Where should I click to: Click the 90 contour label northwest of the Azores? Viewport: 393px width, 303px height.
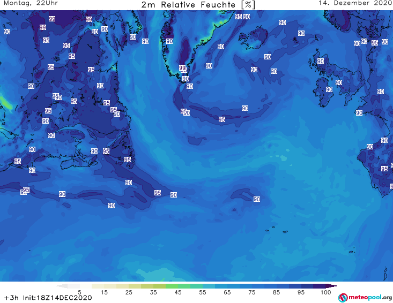[x=257, y=199]
